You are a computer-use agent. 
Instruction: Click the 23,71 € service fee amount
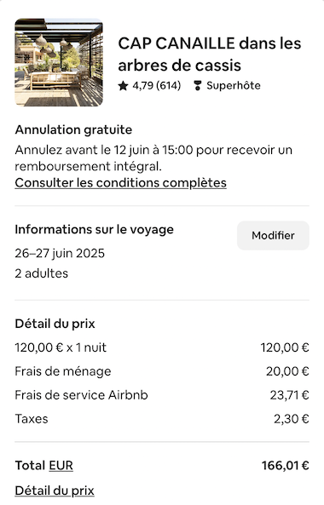[x=290, y=395]
